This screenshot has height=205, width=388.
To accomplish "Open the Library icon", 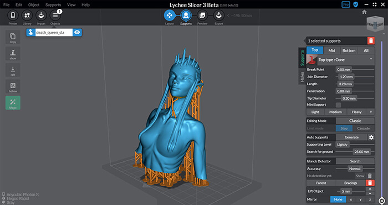I will pos(27,16).
